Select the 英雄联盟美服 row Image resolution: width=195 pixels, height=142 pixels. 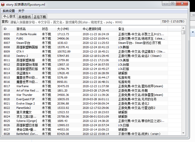point(92,60)
